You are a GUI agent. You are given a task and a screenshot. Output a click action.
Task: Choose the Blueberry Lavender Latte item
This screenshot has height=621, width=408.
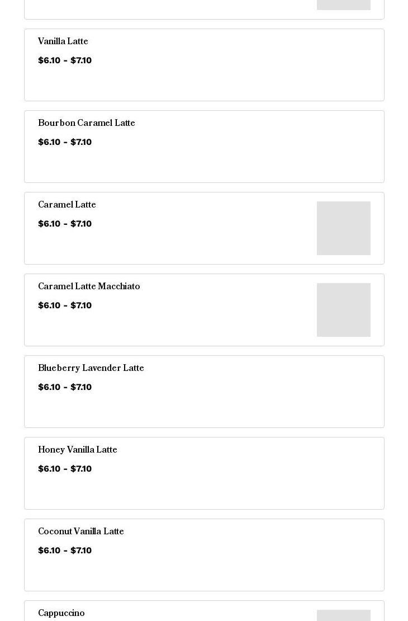point(204,392)
